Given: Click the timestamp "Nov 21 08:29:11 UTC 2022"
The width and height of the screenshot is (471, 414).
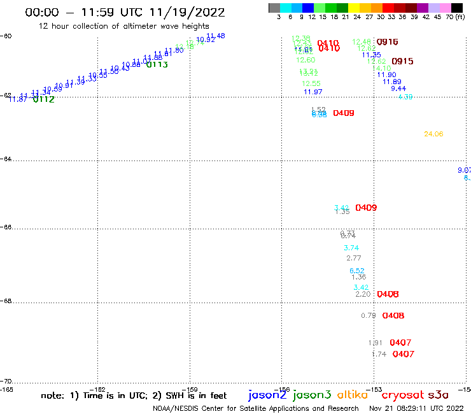Looking at the screenshot, I should 416,408.
